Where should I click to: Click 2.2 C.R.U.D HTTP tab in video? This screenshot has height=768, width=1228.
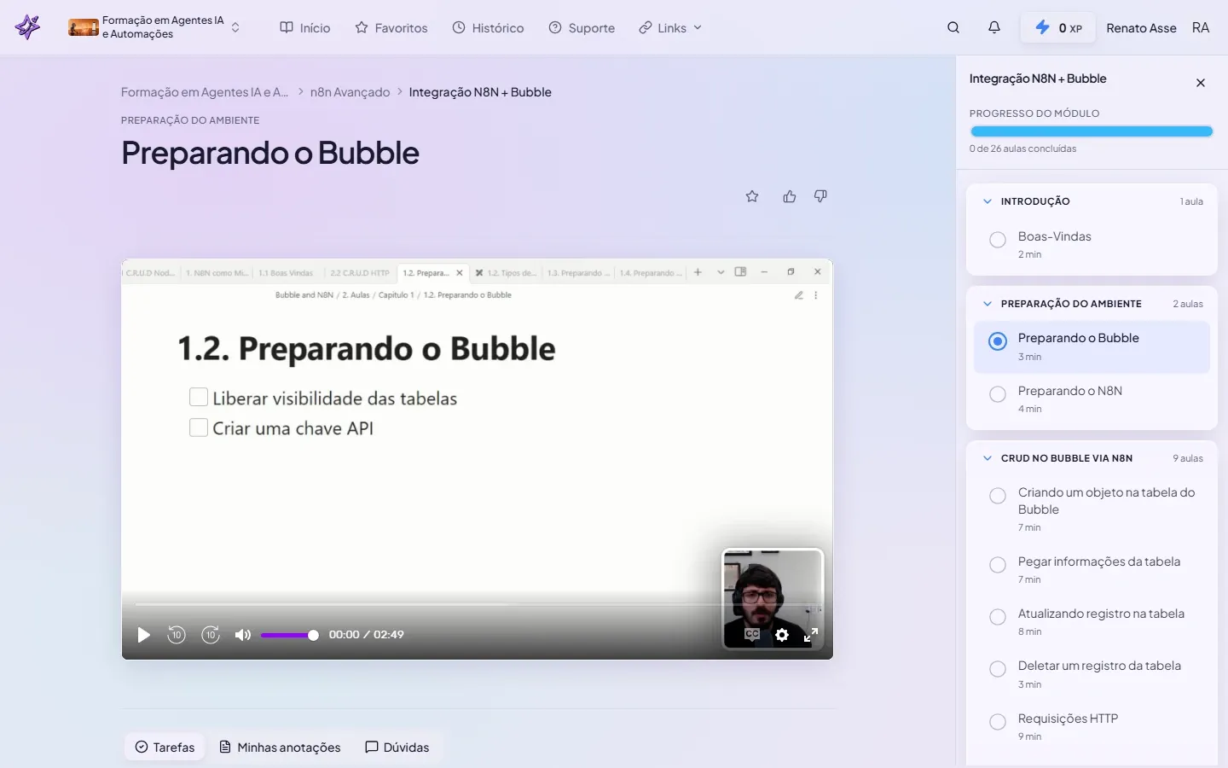coord(360,273)
